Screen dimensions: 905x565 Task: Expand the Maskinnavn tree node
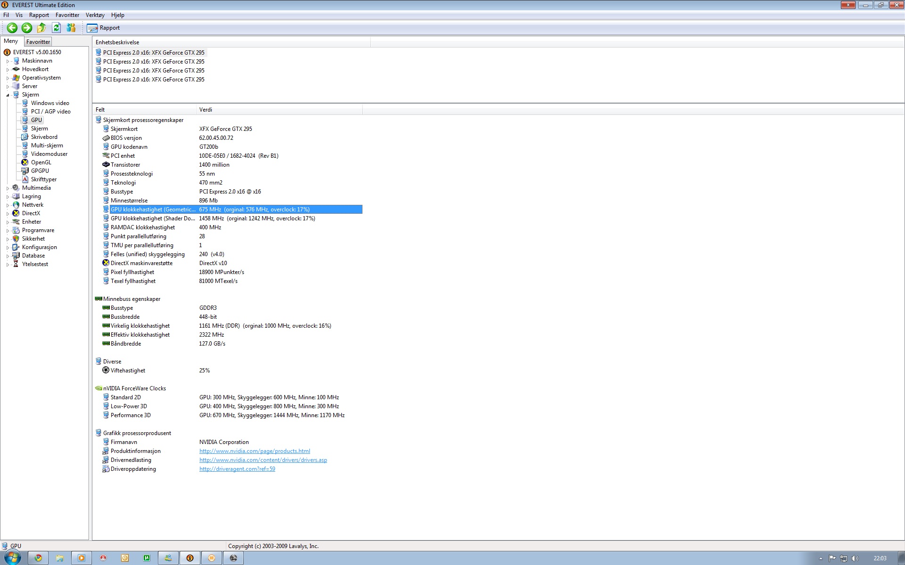pyautogui.click(x=8, y=61)
